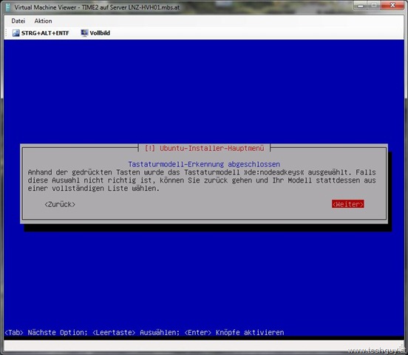
Task: Click the Tastaturmodell-Erkennung abgeschlossen heading
Action: pyautogui.click(x=204, y=164)
